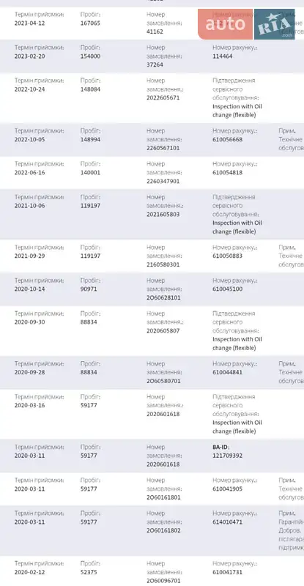This screenshot has height=586, width=304.
Task: Click order number 2060628101
Action: [163, 298]
